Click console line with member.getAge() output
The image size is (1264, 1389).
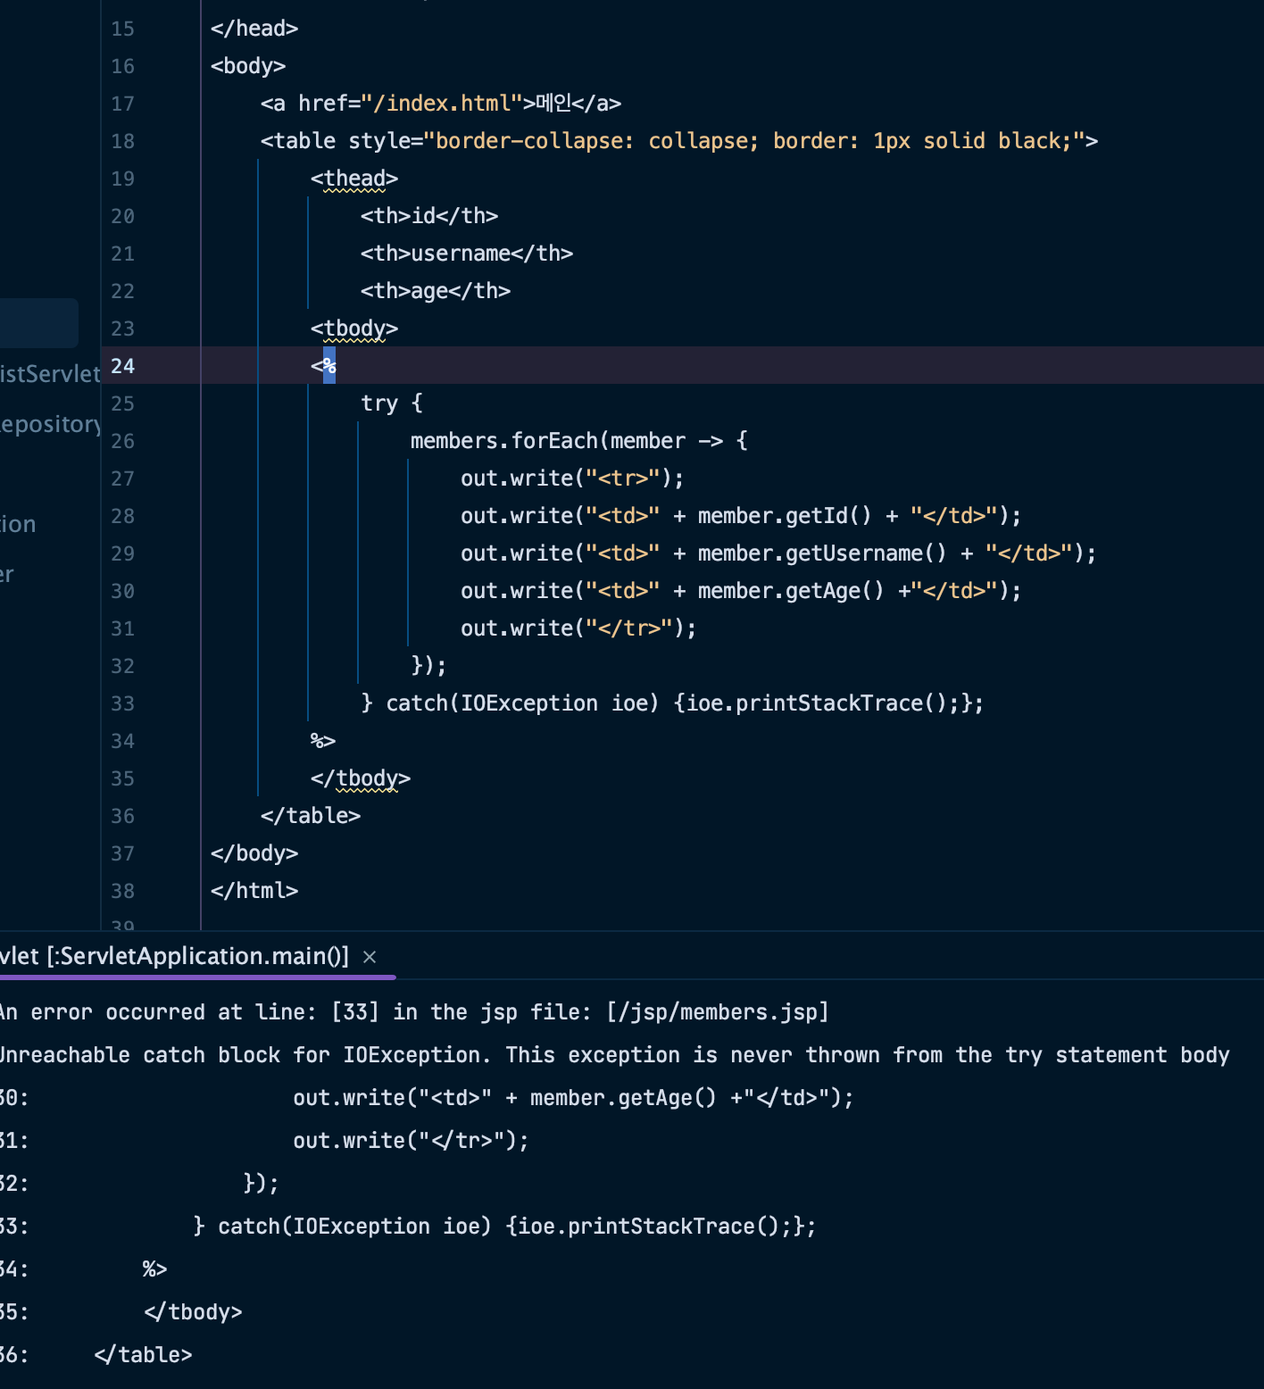573,1098
